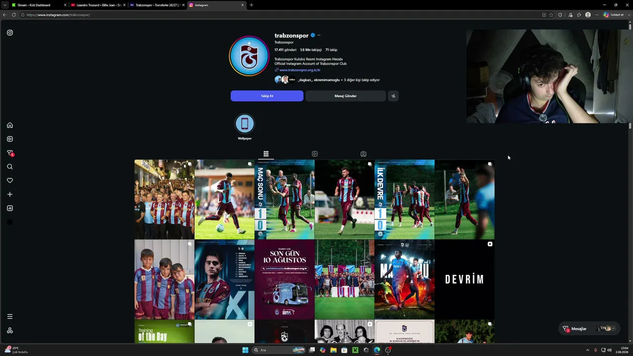The width and height of the screenshot is (633, 356).
Task: Click the taskbar Ara search box
Action: (x=279, y=350)
